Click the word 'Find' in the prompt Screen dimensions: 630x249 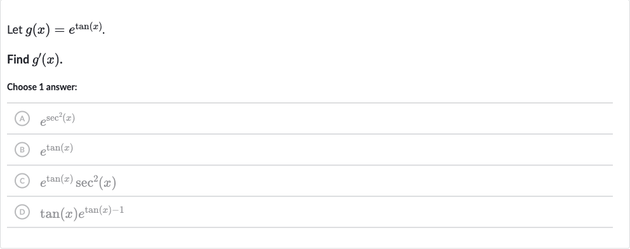pos(18,60)
